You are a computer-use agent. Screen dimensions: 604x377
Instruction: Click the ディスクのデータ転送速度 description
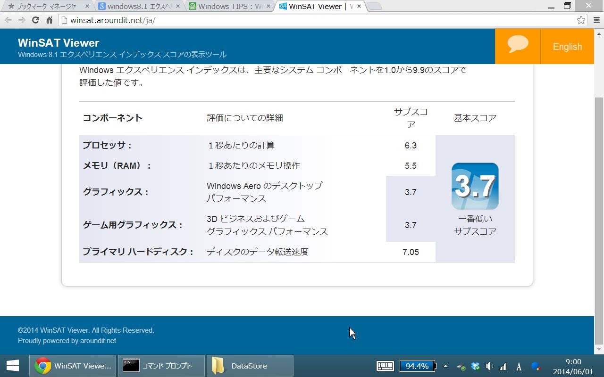point(258,252)
